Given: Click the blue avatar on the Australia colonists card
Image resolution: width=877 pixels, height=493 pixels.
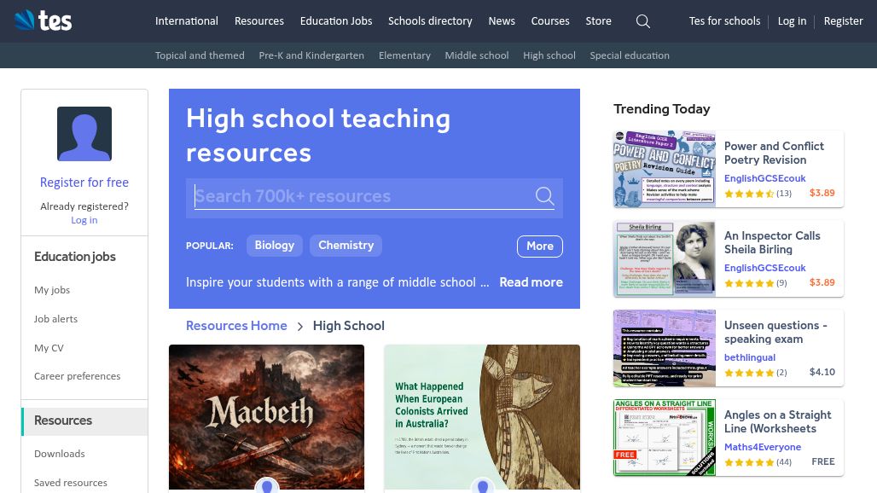Looking at the screenshot, I should pyautogui.click(x=482, y=485).
